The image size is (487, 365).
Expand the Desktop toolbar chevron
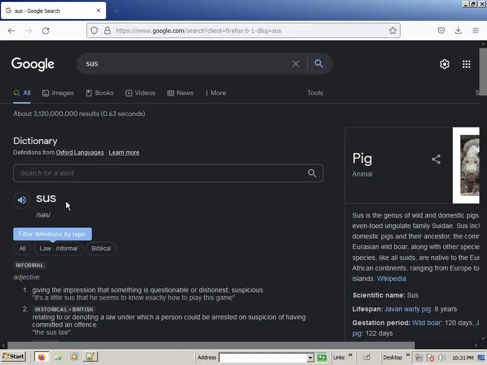coord(408,355)
